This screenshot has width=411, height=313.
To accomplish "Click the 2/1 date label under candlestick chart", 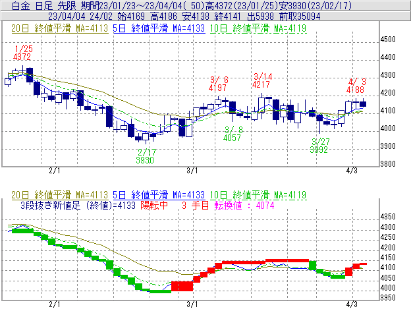I will coord(55,171).
